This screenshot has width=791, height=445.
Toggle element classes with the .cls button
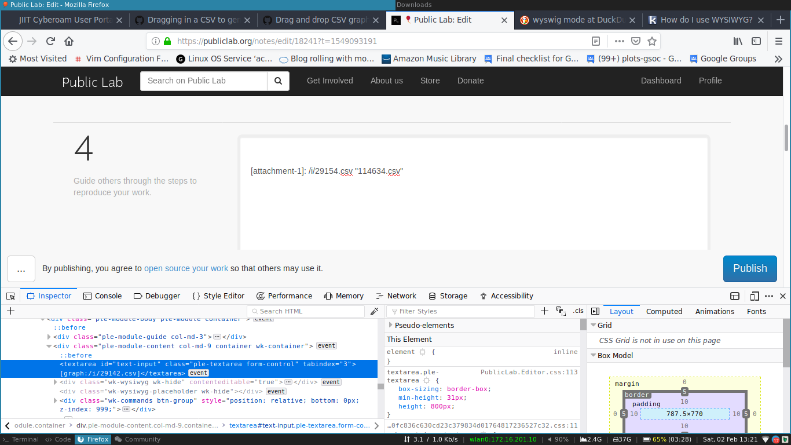tap(577, 311)
